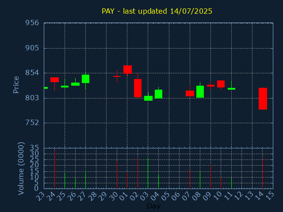Select the red candlestick for day 10

pos(221,84)
